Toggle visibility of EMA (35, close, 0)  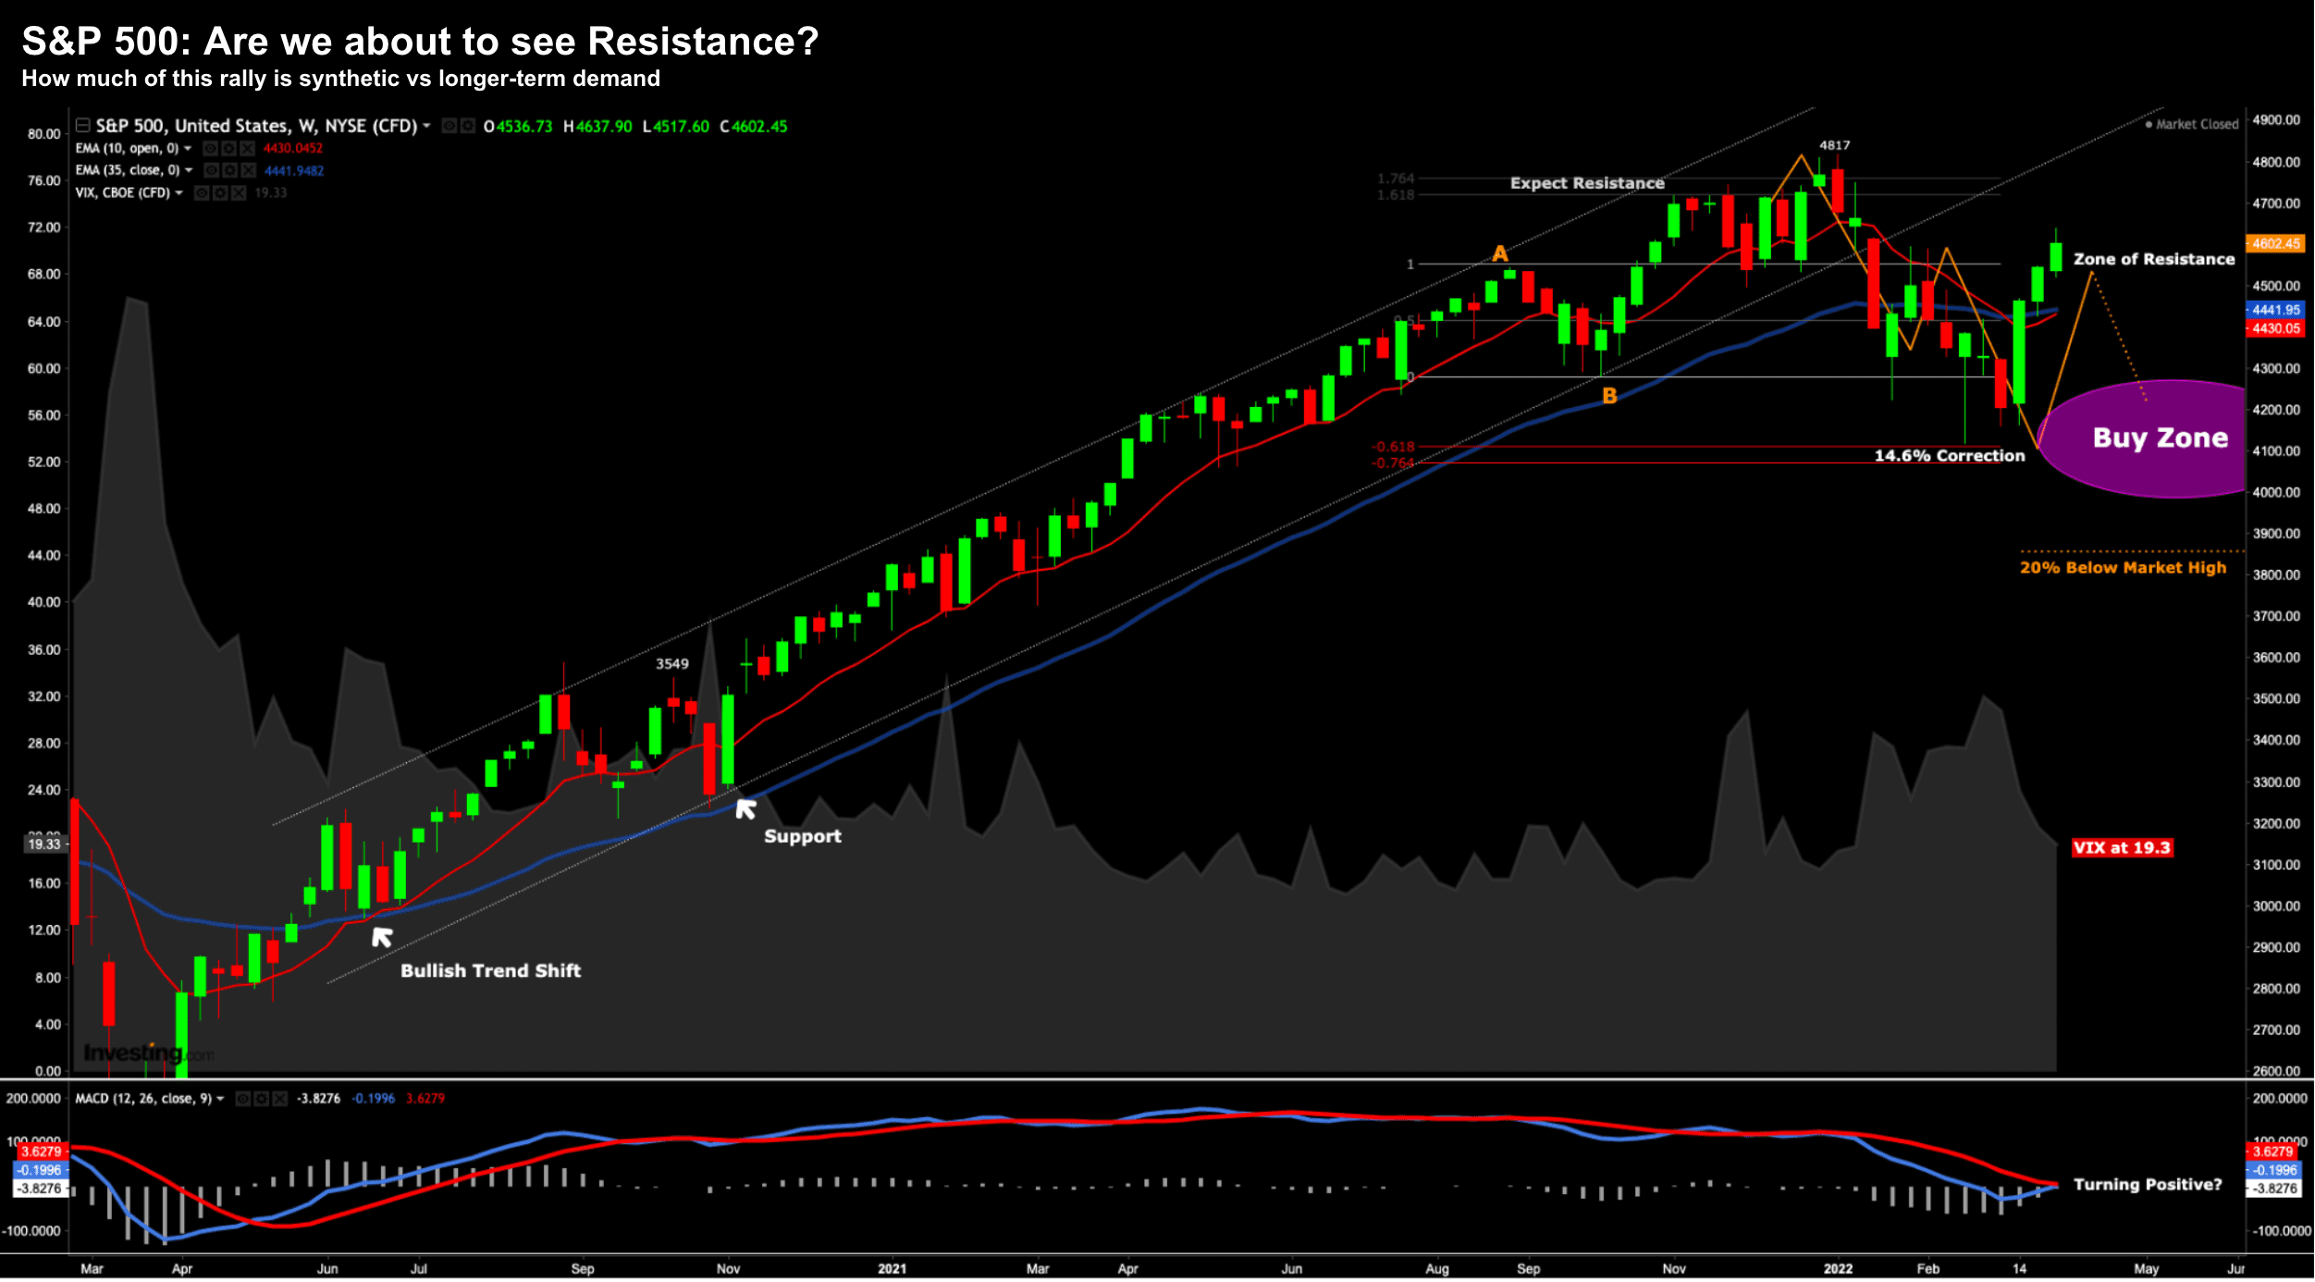[211, 170]
